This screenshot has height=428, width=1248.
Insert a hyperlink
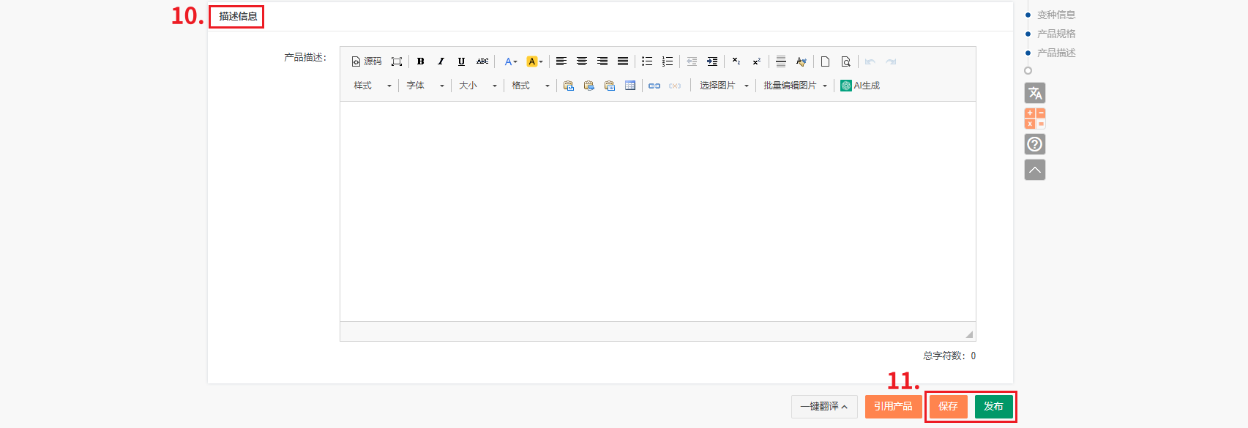(x=654, y=86)
